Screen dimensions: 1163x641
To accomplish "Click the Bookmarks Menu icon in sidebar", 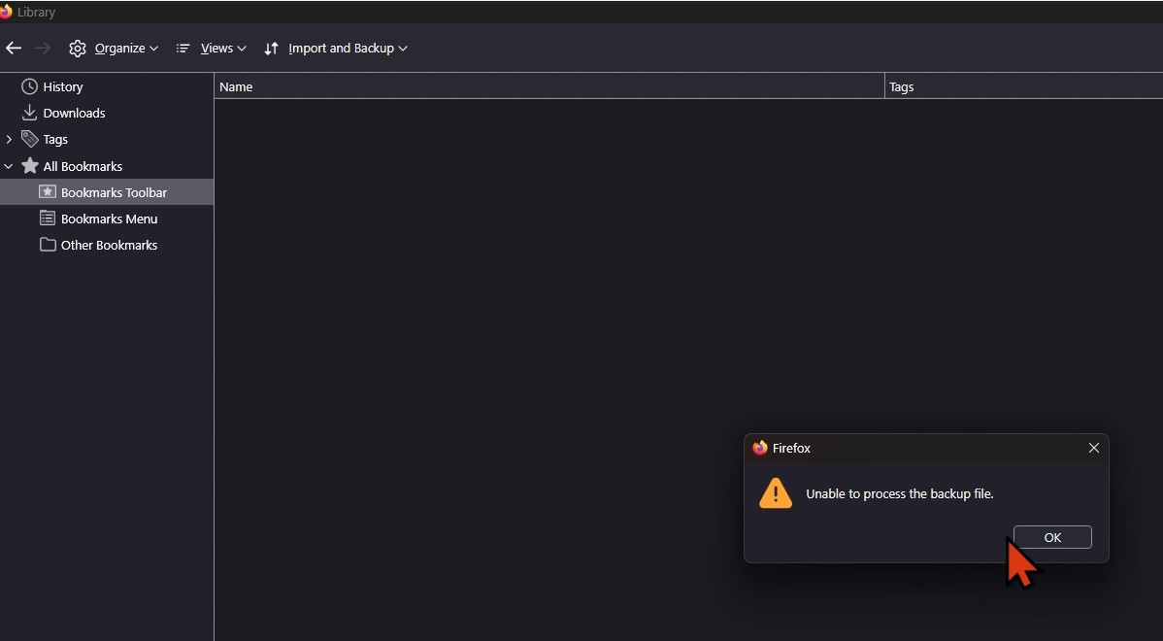I will point(48,219).
